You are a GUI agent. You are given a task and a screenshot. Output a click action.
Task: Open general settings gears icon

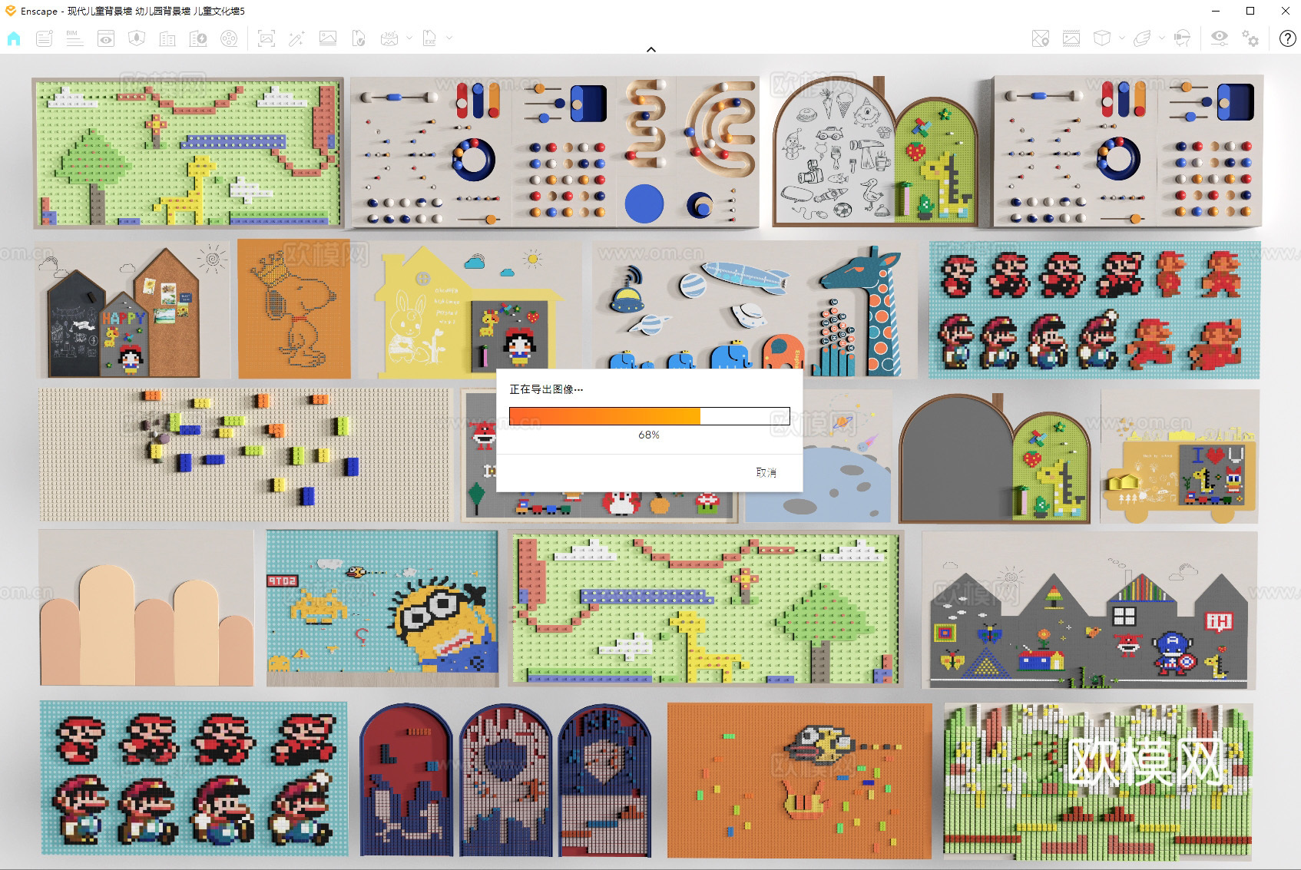point(1250,38)
